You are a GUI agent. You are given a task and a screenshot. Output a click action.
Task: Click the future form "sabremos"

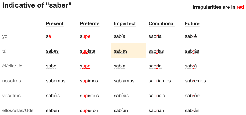(x=195, y=81)
